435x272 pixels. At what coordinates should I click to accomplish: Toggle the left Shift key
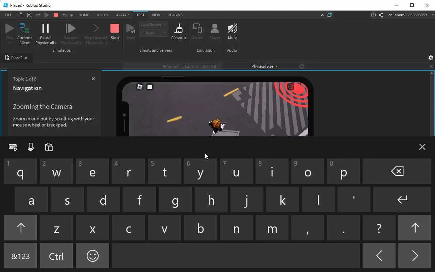(20, 227)
